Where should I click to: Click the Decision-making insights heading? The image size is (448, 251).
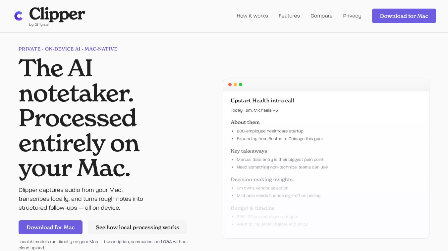pyautogui.click(x=262, y=179)
